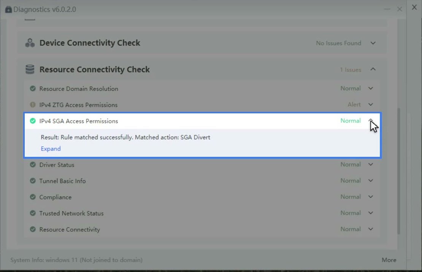Click the Diagnostics app lock icon
422x272 pixels.
(8, 10)
